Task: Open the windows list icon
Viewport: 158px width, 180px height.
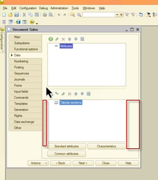Action: 141,15
